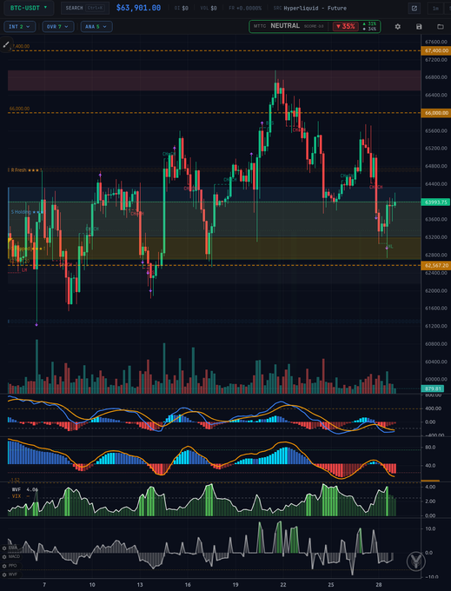
Task: Open MACD indicator settings gear
Action: pos(4,557)
